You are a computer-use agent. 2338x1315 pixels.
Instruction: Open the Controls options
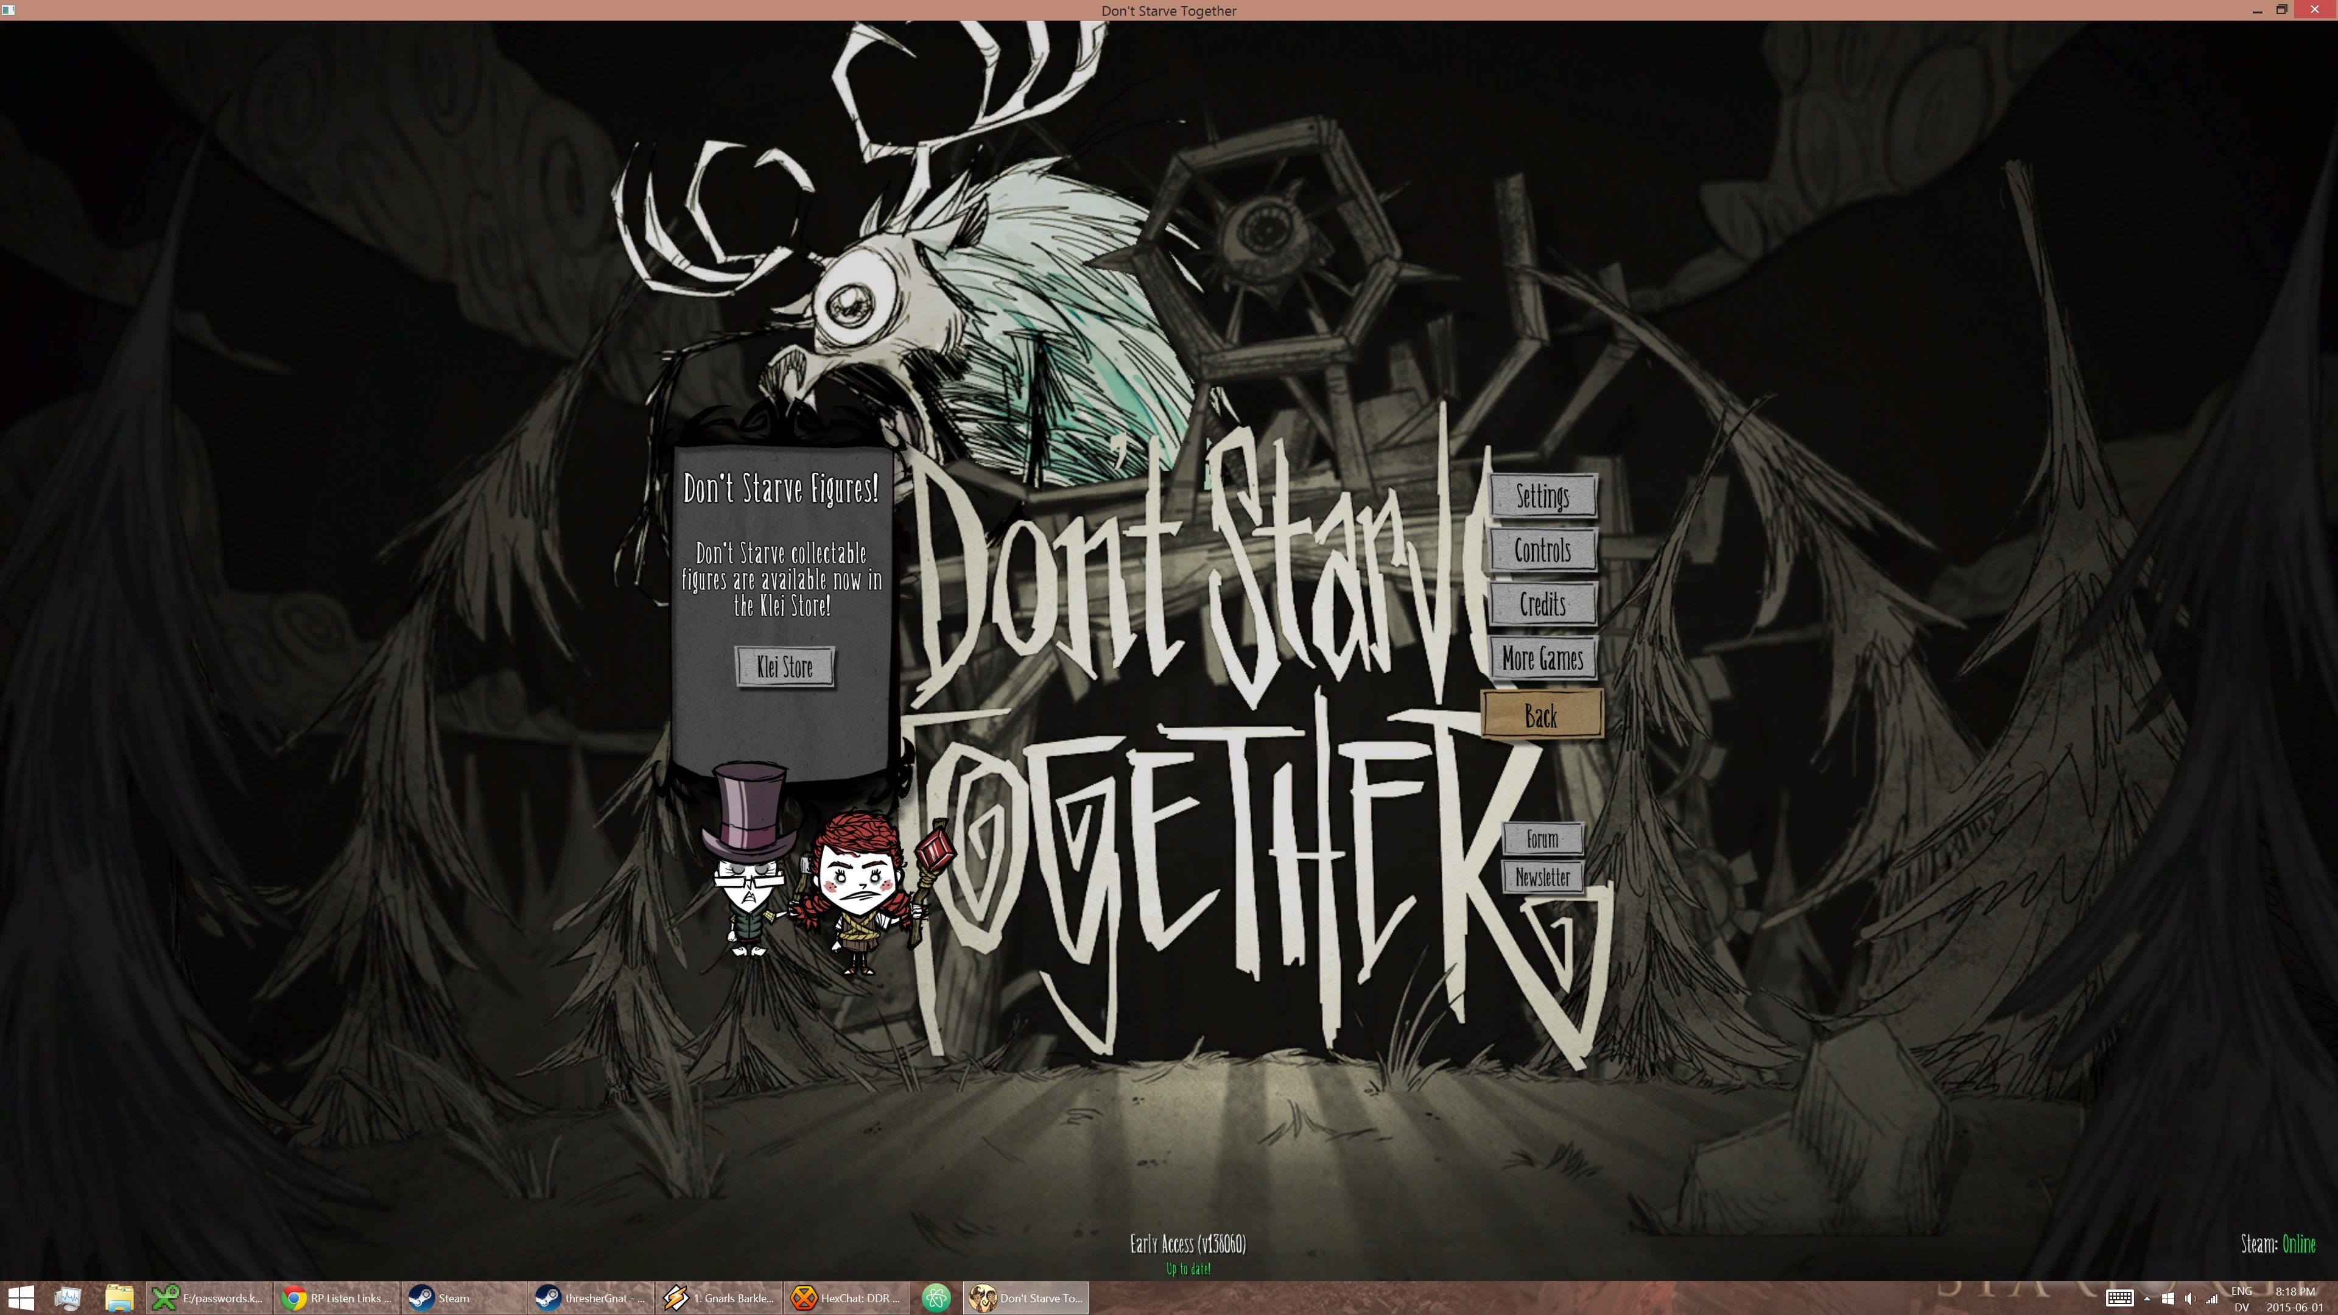pyautogui.click(x=1542, y=550)
